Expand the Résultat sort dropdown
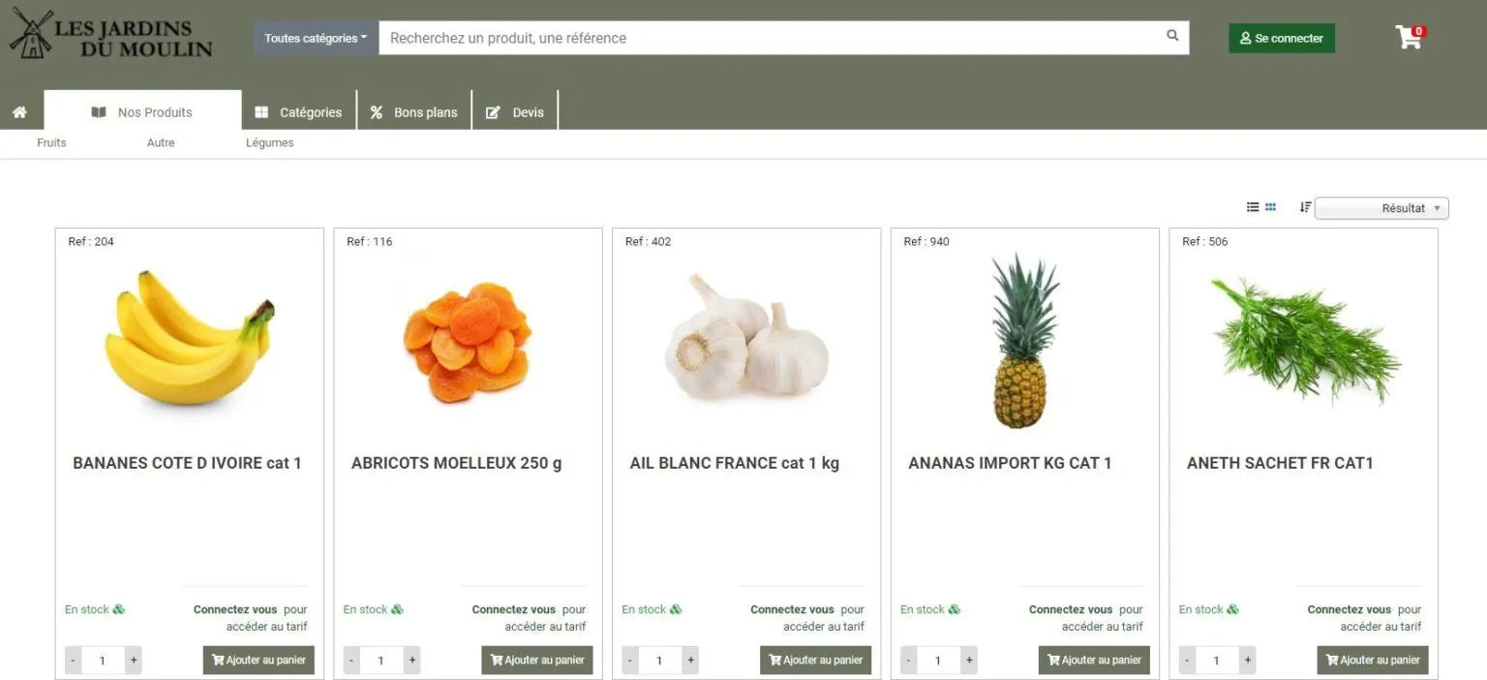Screen dimensions: 1487x680 click(x=1381, y=208)
